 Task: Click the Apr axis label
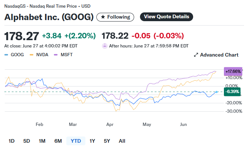(x=110, y=124)
